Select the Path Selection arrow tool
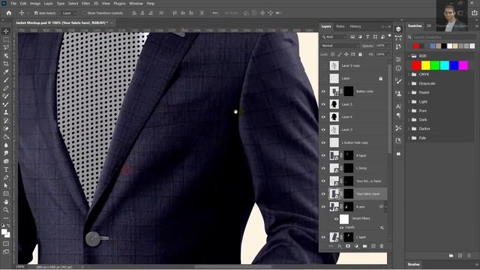Screen dimensions: 480x270 [6, 186]
